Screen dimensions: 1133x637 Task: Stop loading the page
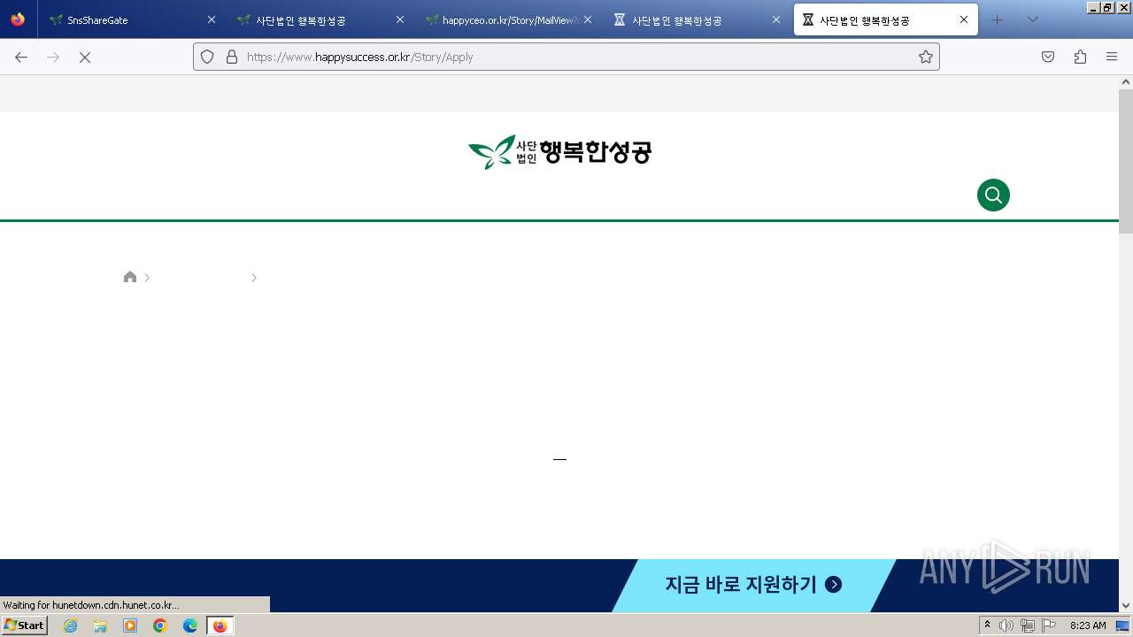(85, 57)
